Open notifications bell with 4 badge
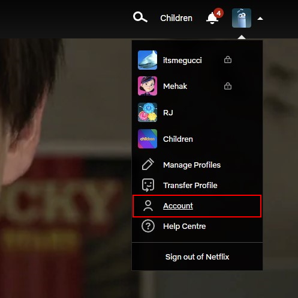The height and width of the screenshot is (298, 298). point(214,16)
